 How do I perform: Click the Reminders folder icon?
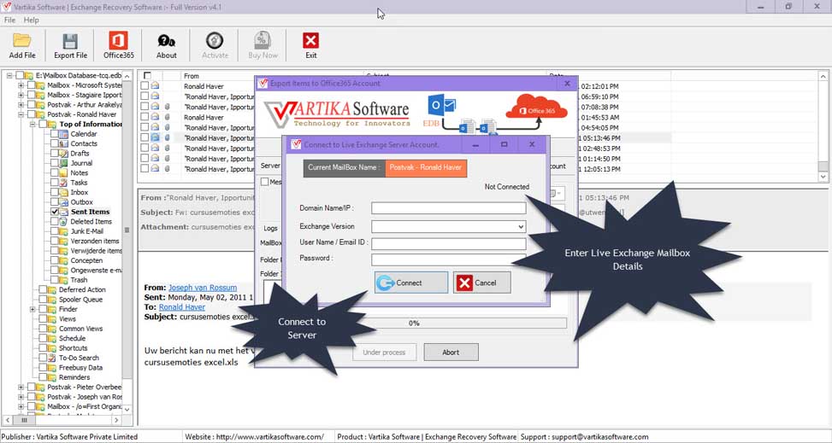point(52,377)
